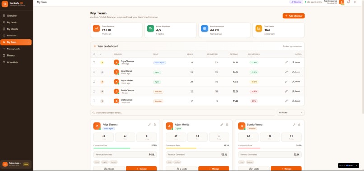Click the CONVERSION column header
This screenshot has height=171, width=364.
[x=254, y=54]
